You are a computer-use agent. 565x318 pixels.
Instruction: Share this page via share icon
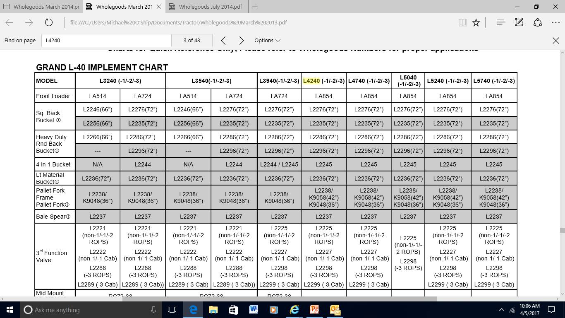(538, 23)
